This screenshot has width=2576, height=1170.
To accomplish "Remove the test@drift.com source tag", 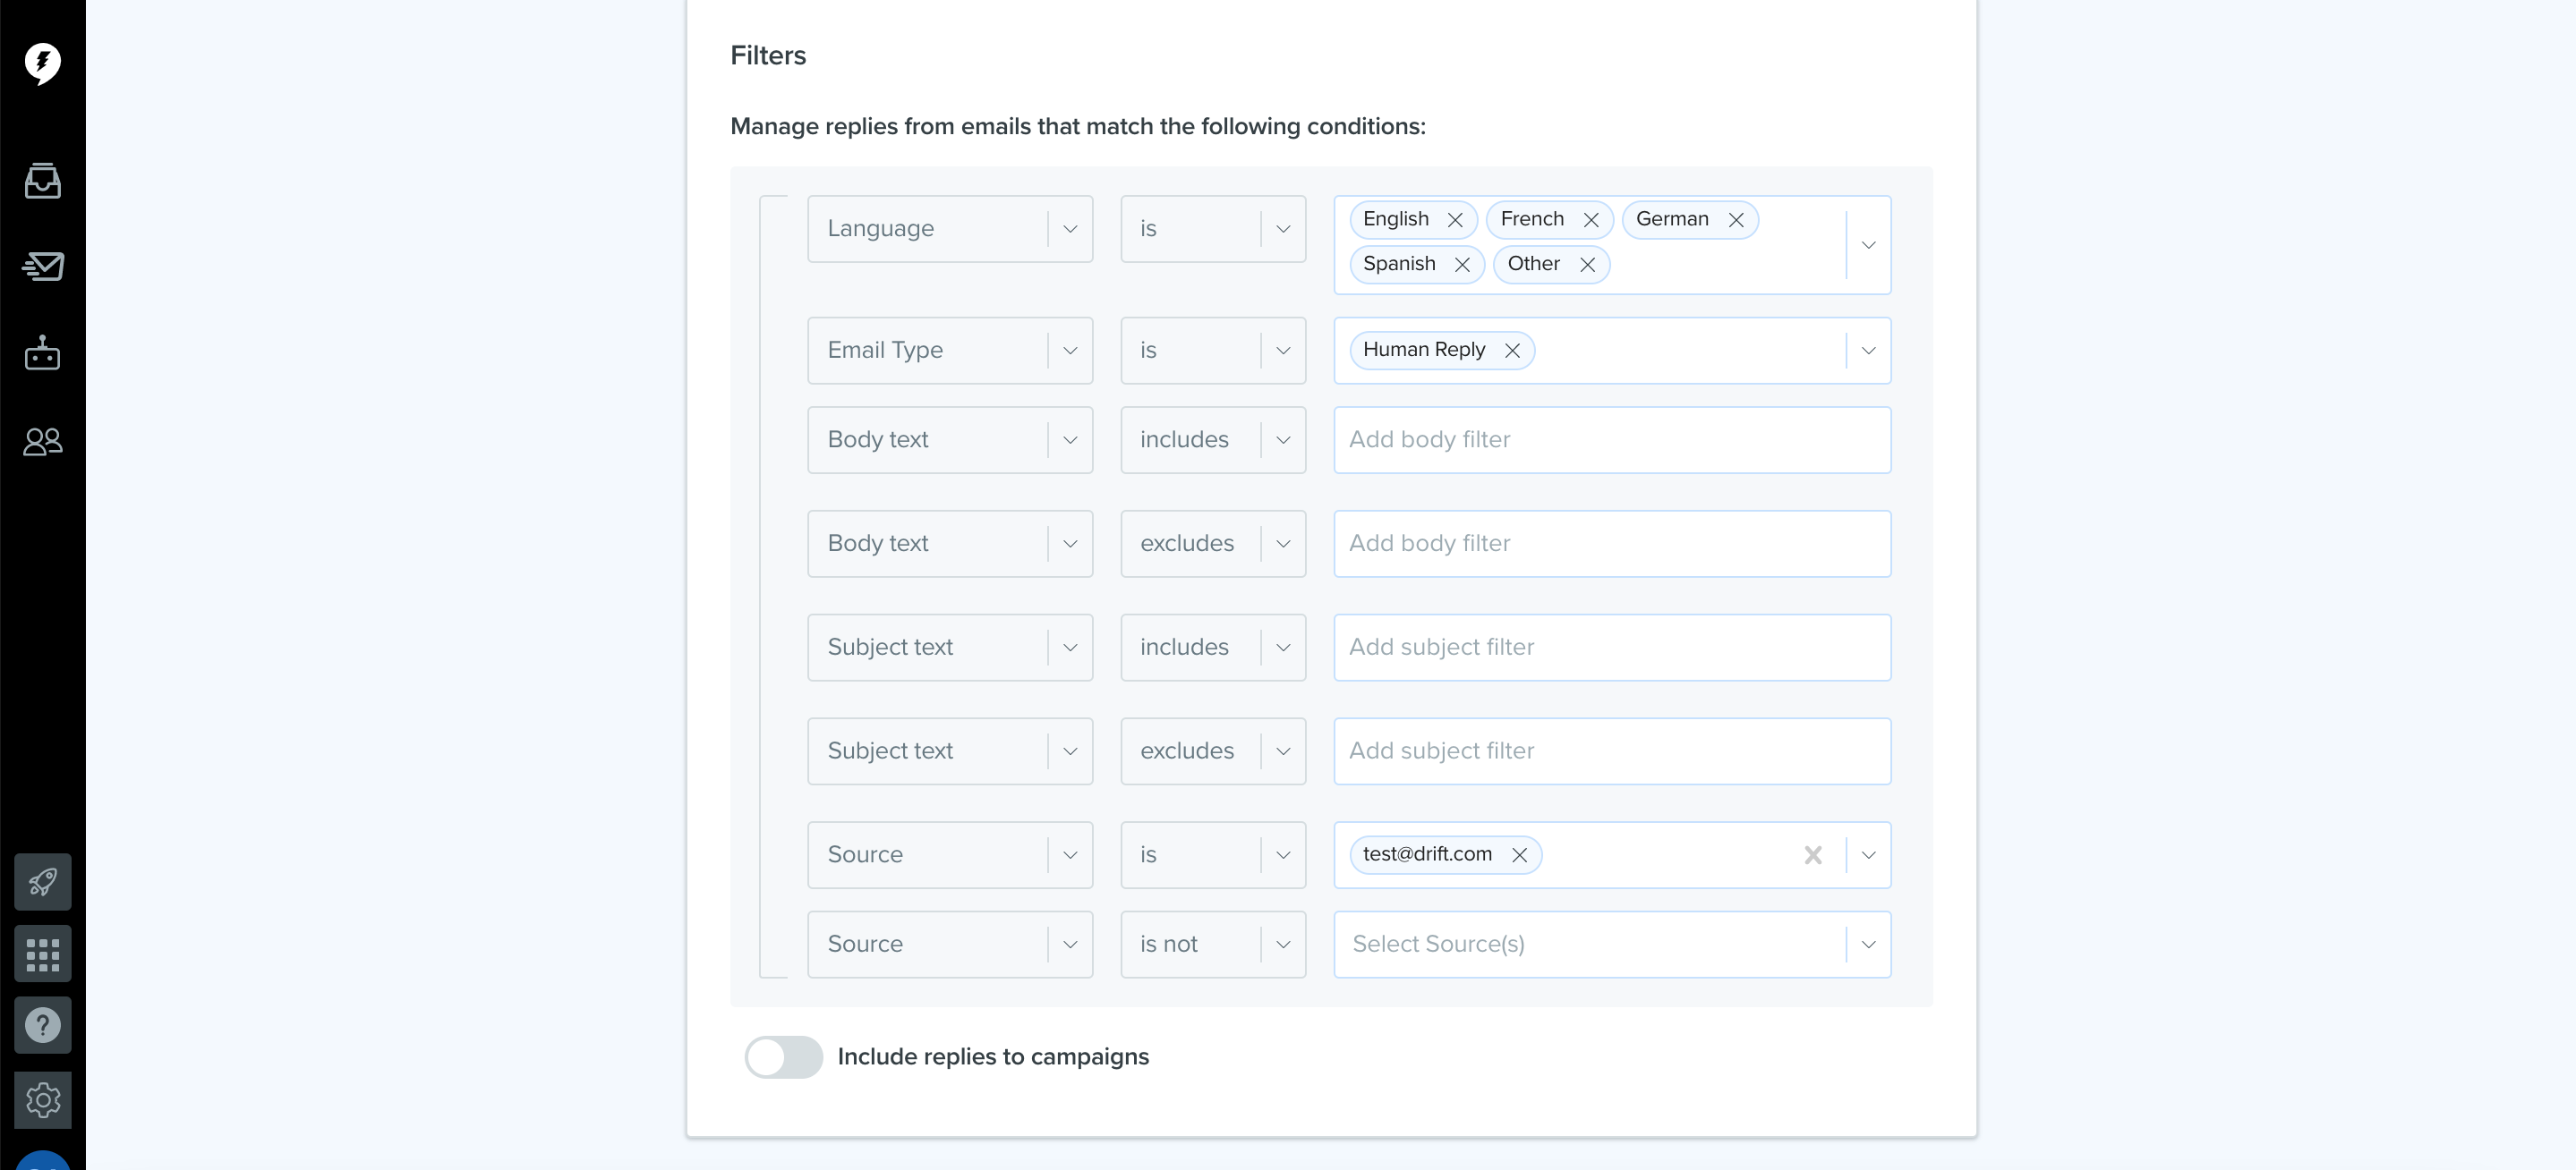I will (x=1518, y=855).
